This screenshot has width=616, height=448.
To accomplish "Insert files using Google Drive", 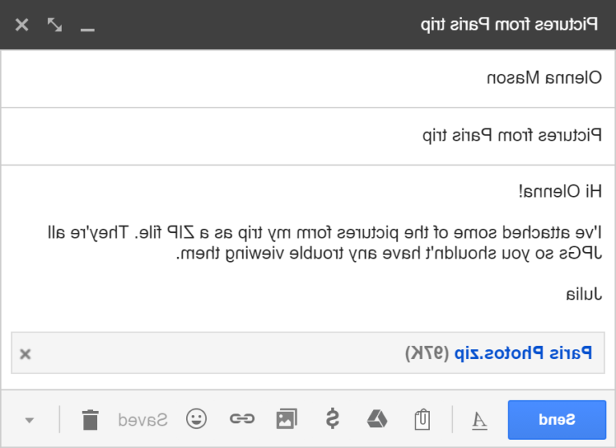I will pyautogui.click(x=377, y=418).
